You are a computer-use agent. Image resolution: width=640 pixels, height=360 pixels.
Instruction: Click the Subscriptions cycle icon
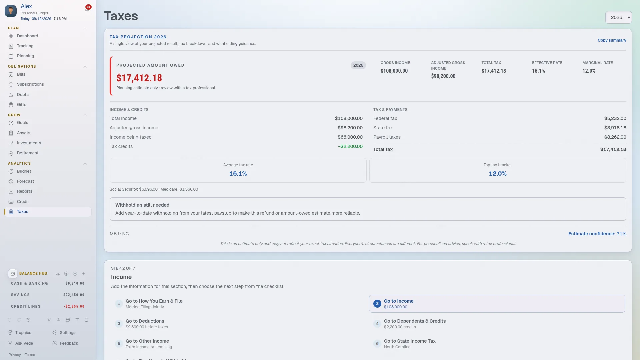pyautogui.click(x=11, y=85)
